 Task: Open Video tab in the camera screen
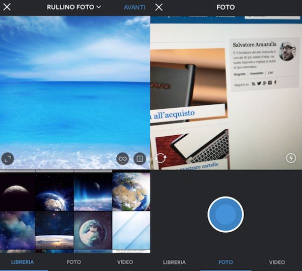tap(277, 262)
